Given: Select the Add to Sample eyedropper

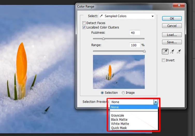Looking at the screenshot, I should point(172,52).
